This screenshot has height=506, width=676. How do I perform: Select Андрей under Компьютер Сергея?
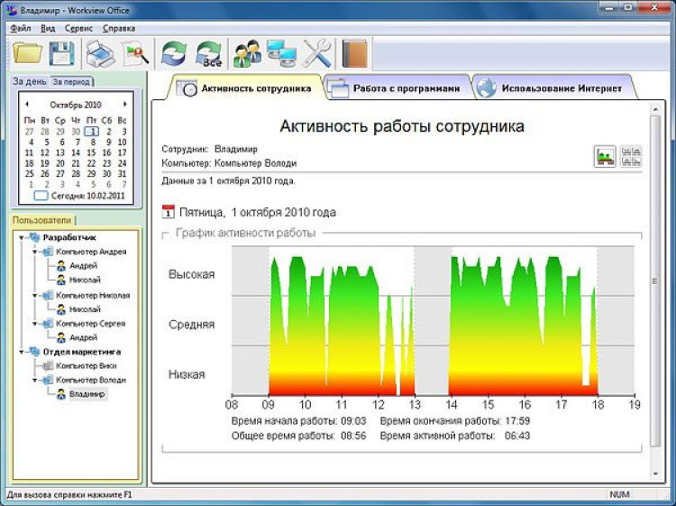click(x=84, y=337)
